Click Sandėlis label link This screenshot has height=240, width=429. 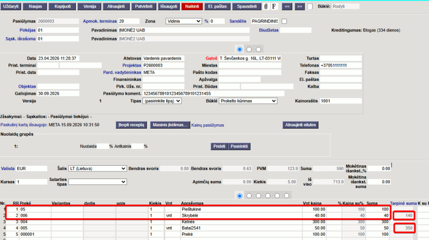tap(238, 21)
